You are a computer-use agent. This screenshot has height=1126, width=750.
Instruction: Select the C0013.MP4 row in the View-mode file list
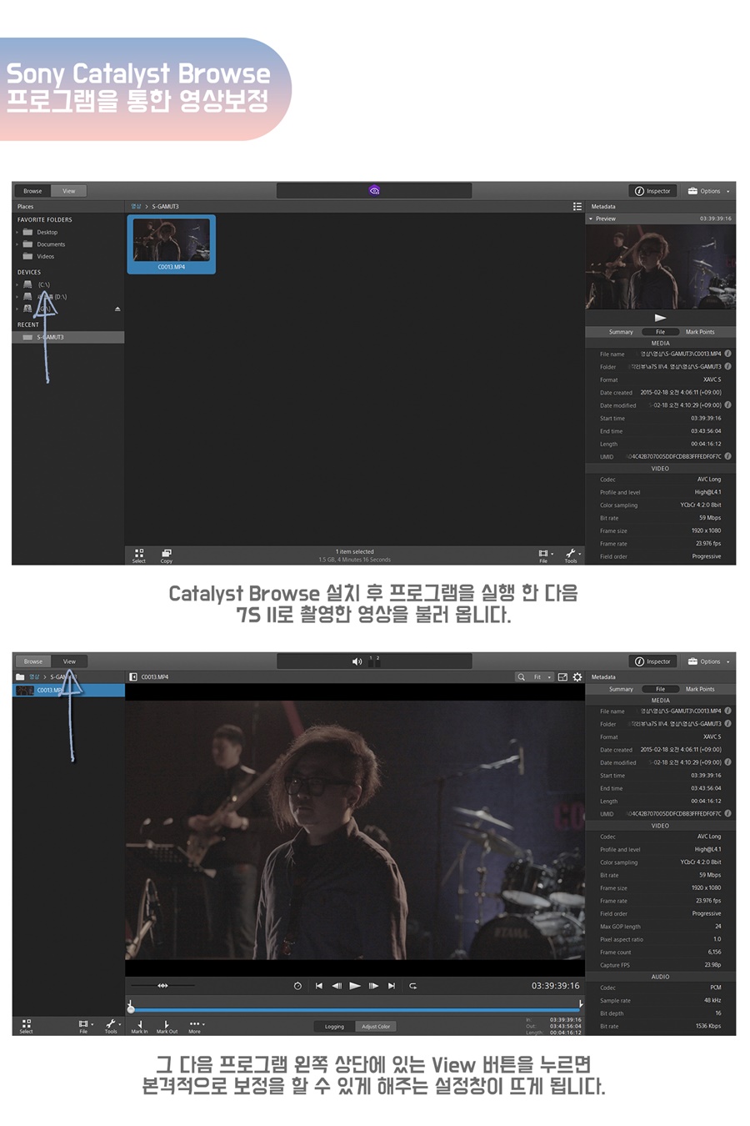tap(68, 691)
